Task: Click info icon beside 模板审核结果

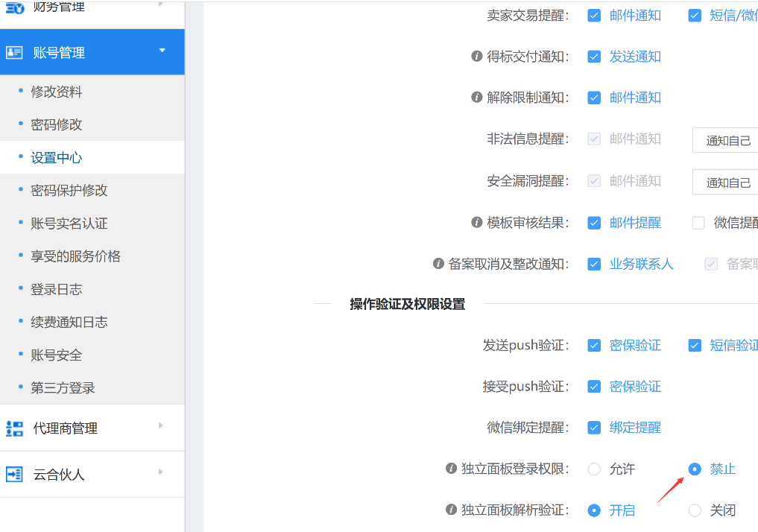Action: (x=477, y=222)
